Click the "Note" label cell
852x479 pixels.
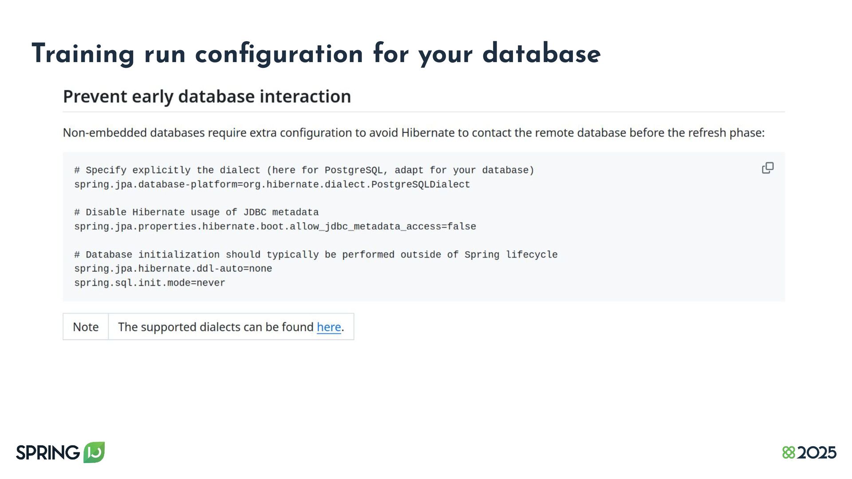click(x=86, y=327)
